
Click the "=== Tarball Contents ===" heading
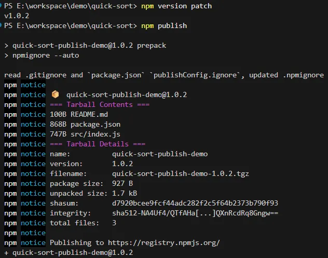(x=100, y=105)
